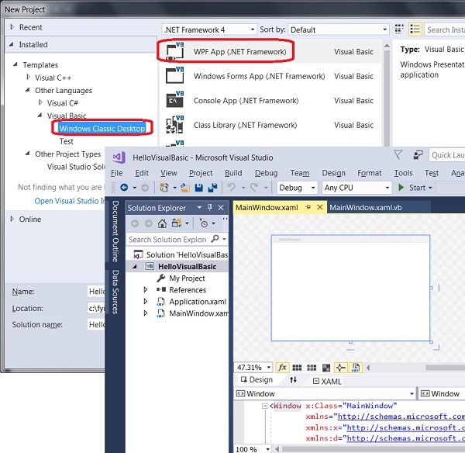Click the search magnifier in Solution Explorer
Screen dimensions: 465x453
(x=215, y=239)
